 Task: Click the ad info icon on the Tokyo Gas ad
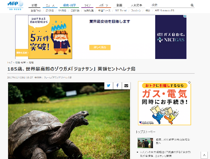click(x=189, y=82)
